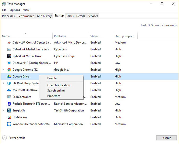Expand the HP Pixel Sharp System group
Screen dimensions: 179x144
(x=3, y=83)
